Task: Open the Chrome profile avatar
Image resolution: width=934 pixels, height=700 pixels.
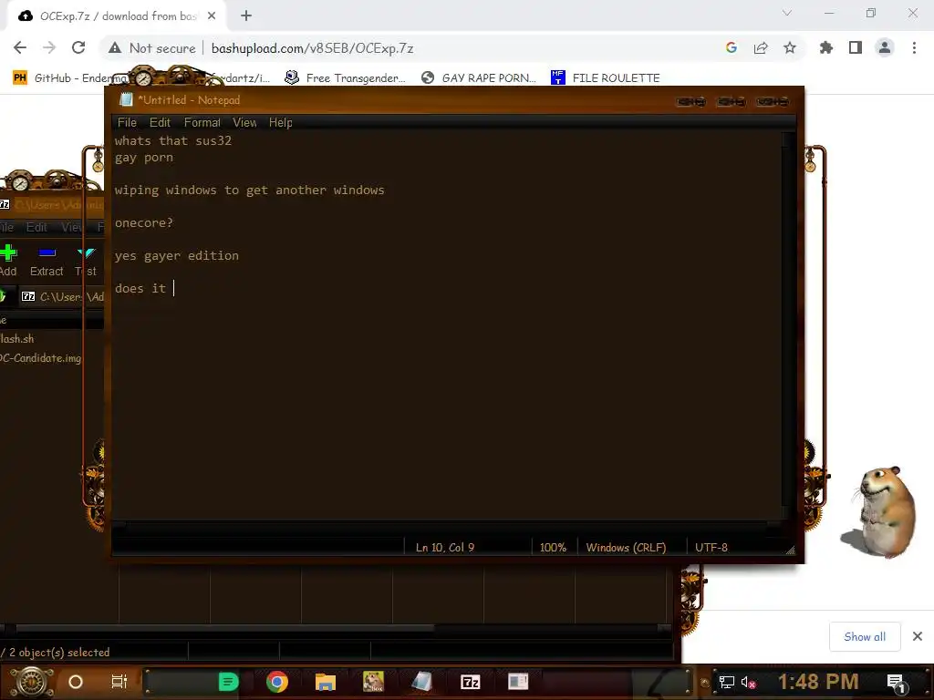Action: (885, 47)
